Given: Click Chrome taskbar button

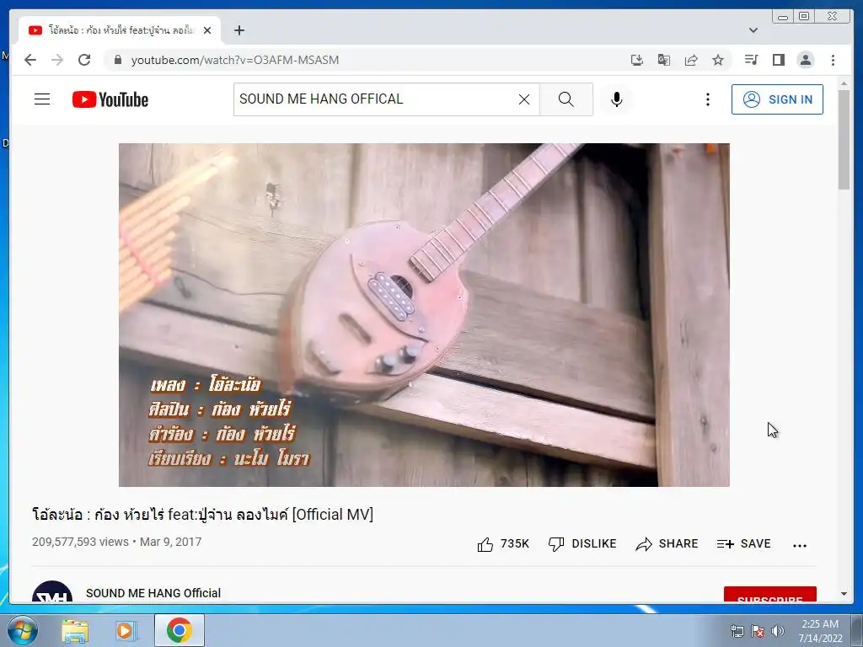Looking at the screenshot, I should (180, 630).
